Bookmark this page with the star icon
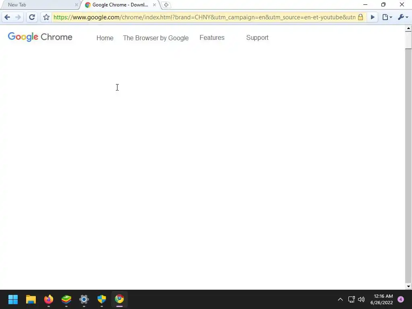 click(46, 17)
